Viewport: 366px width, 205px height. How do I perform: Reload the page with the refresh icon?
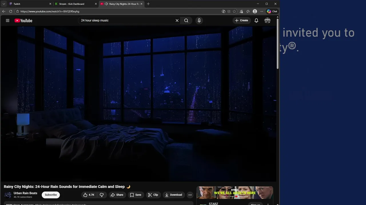(11, 11)
